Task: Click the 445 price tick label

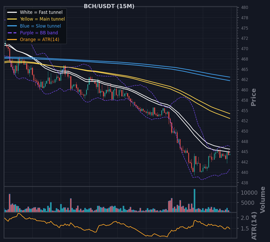Action: (x=245, y=152)
